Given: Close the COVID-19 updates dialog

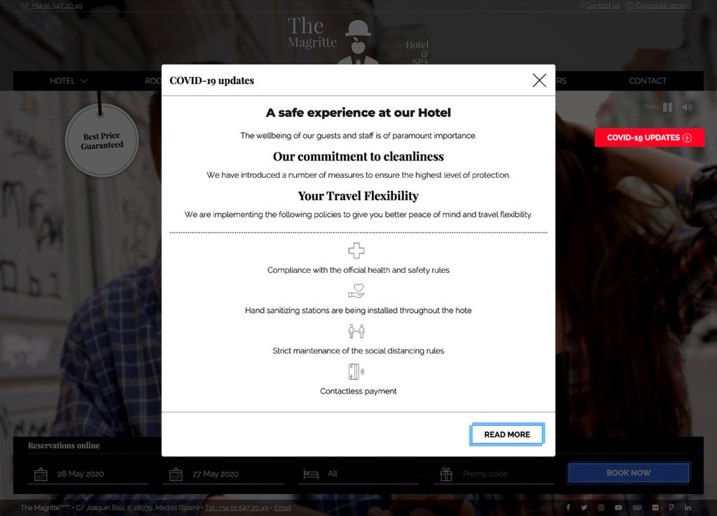Looking at the screenshot, I should pos(539,81).
